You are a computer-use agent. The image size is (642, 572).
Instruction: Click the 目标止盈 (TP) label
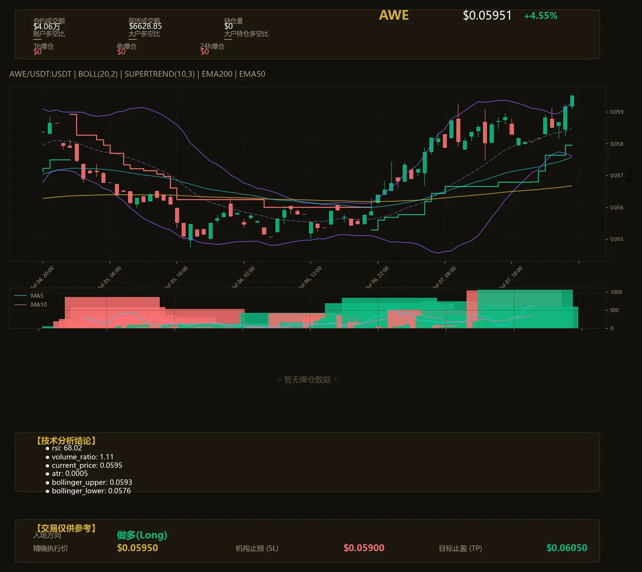[x=460, y=548]
